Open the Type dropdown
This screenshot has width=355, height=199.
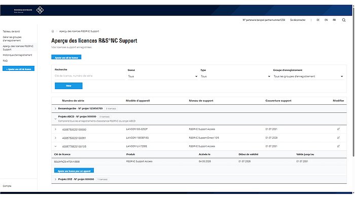tap(235, 76)
